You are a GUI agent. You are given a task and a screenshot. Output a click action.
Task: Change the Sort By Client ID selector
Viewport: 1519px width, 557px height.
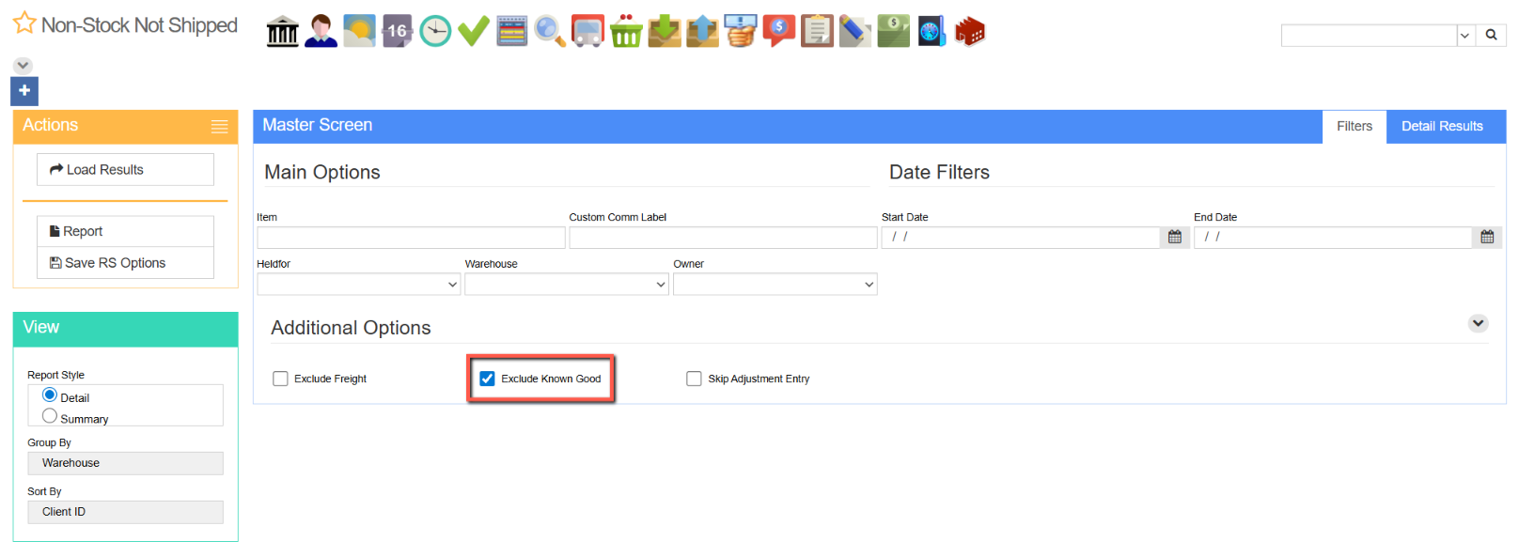tap(125, 512)
